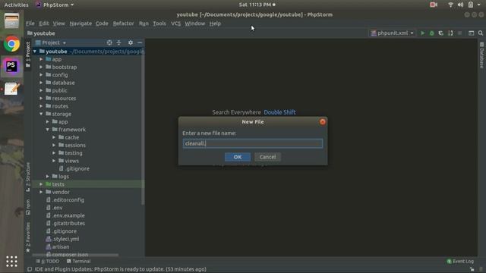Click the new file name input field
Image resolution: width=486 pixels, height=273 pixels.
[x=253, y=143]
